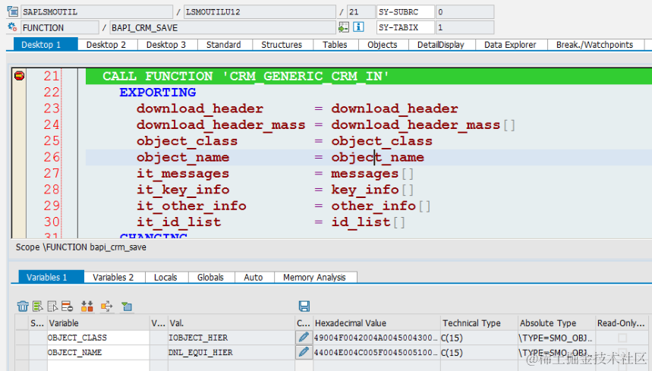Click id_list value on line 30
Screen dimensions: 652x371
(361, 222)
